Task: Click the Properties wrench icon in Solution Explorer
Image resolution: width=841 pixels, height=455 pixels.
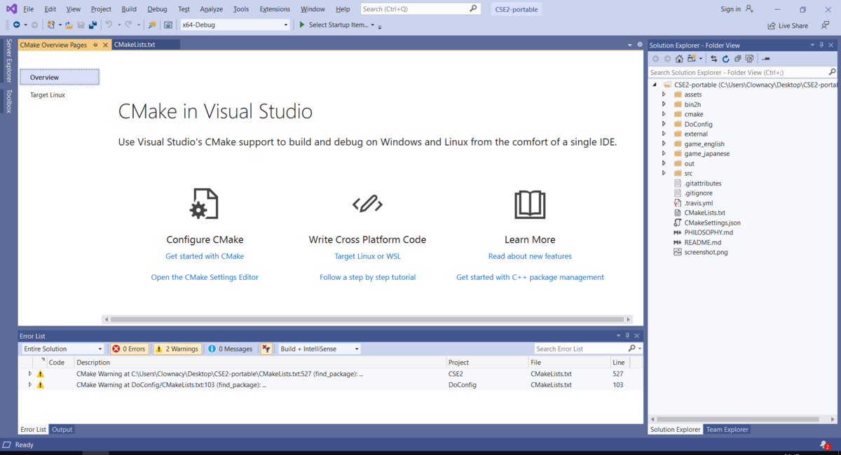Action: [766, 59]
